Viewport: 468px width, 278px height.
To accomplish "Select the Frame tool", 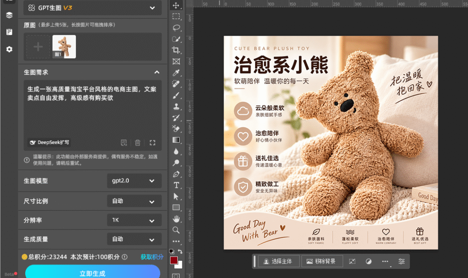I will pos(176,62).
